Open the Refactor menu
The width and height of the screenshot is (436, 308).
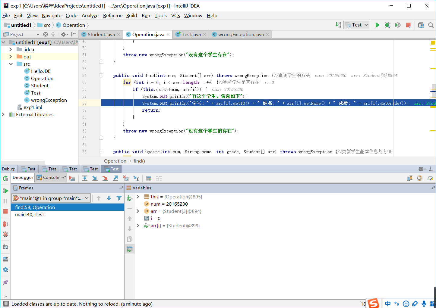pyautogui.click(x=112, y=16)
